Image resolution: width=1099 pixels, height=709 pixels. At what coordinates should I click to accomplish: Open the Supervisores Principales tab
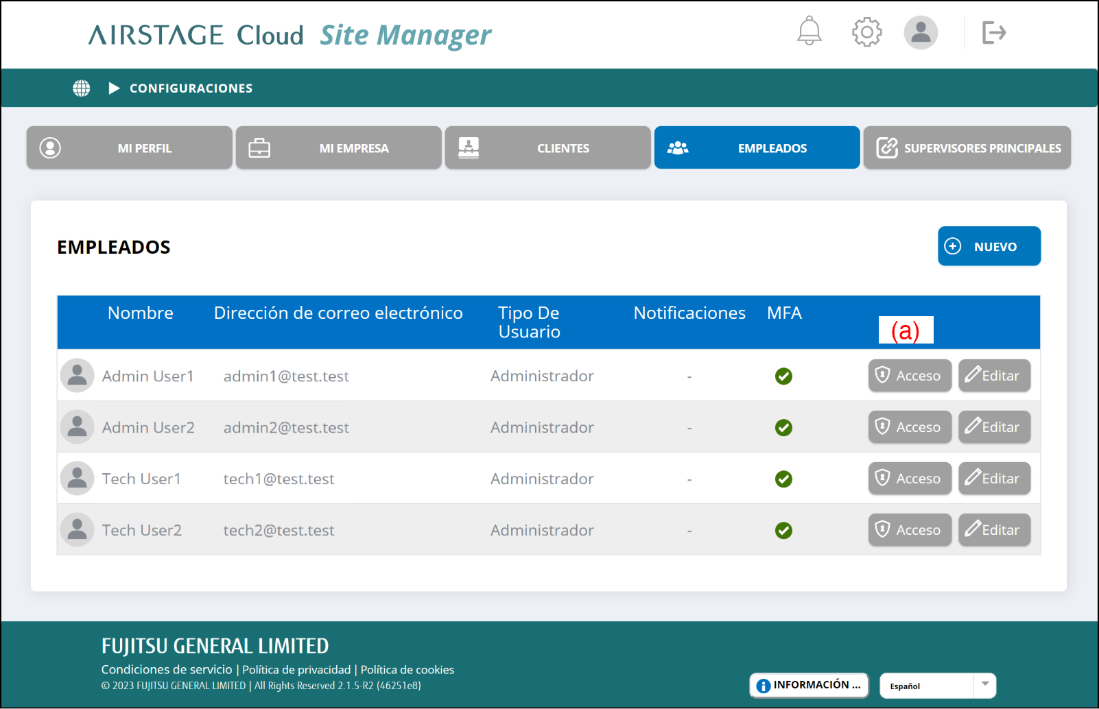tap(967, 148)
